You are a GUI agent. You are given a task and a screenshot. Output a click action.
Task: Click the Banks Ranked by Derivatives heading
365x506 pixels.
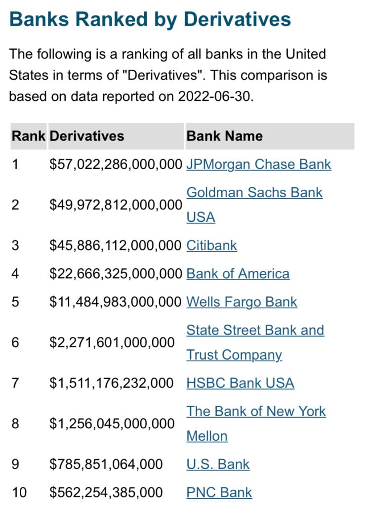coord(150,20)
